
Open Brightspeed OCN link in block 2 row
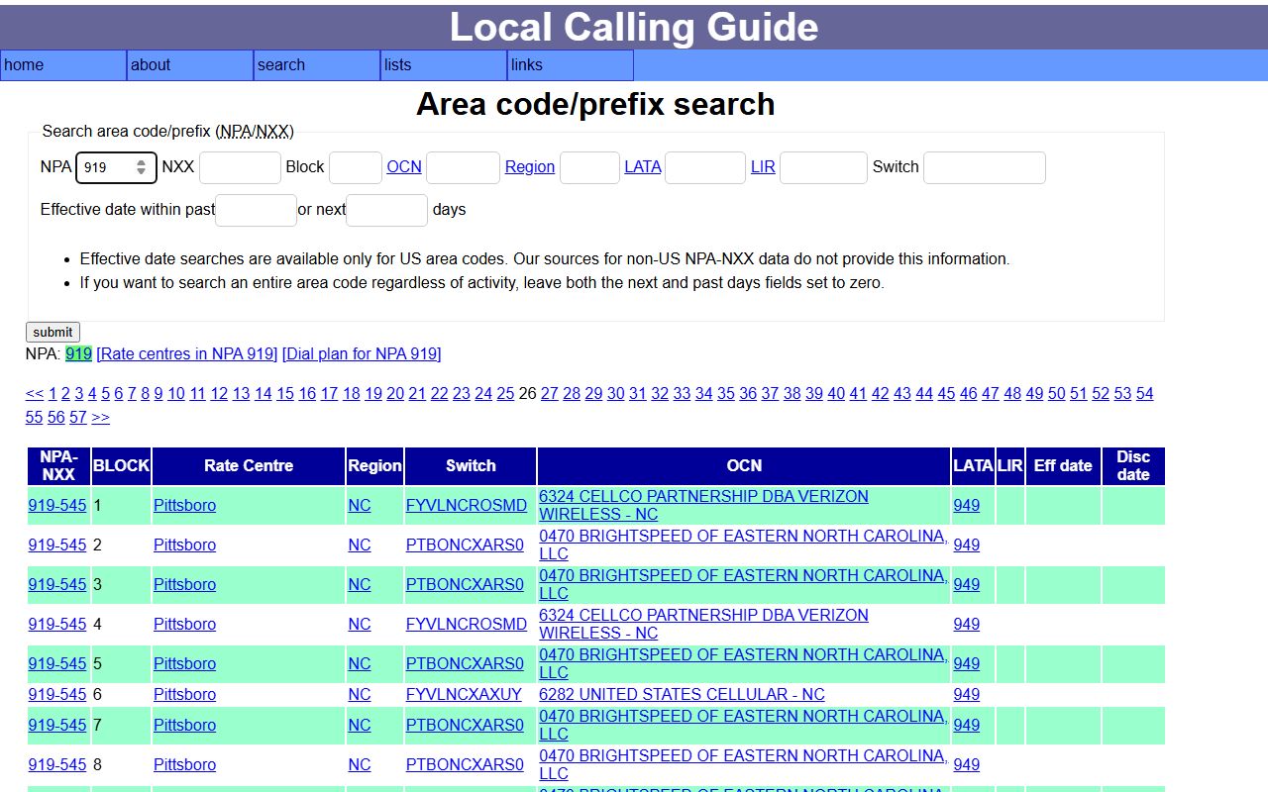743,544
